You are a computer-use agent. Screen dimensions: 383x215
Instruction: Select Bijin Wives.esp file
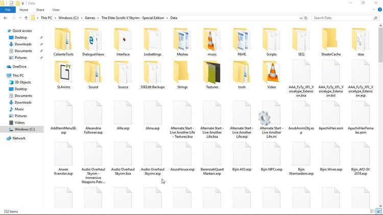tap(331, 157)
